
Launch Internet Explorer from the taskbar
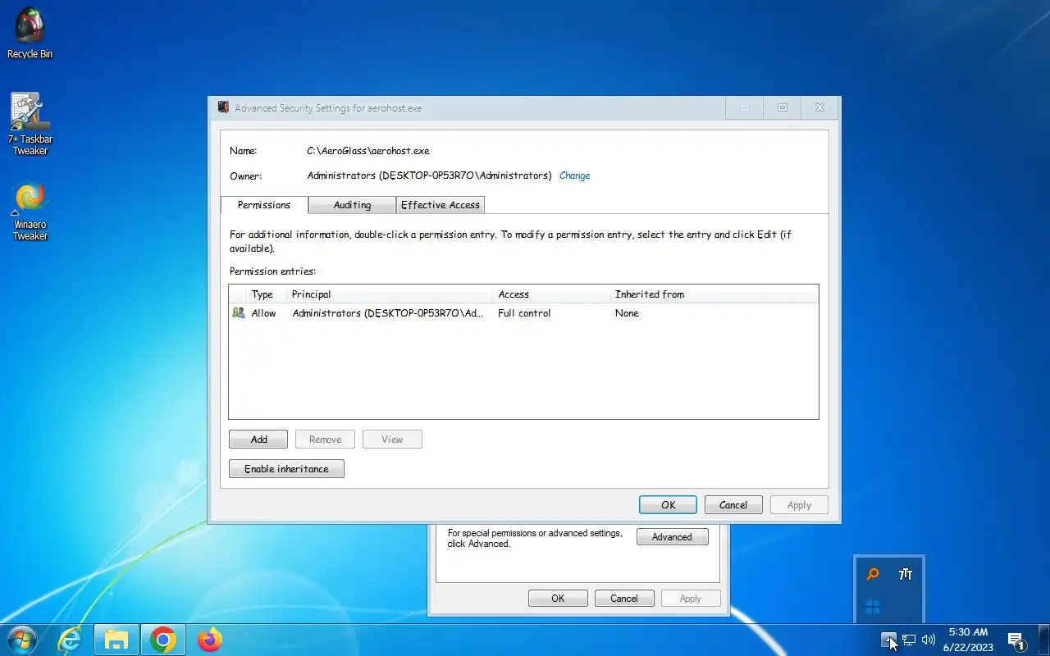point(70,640)
